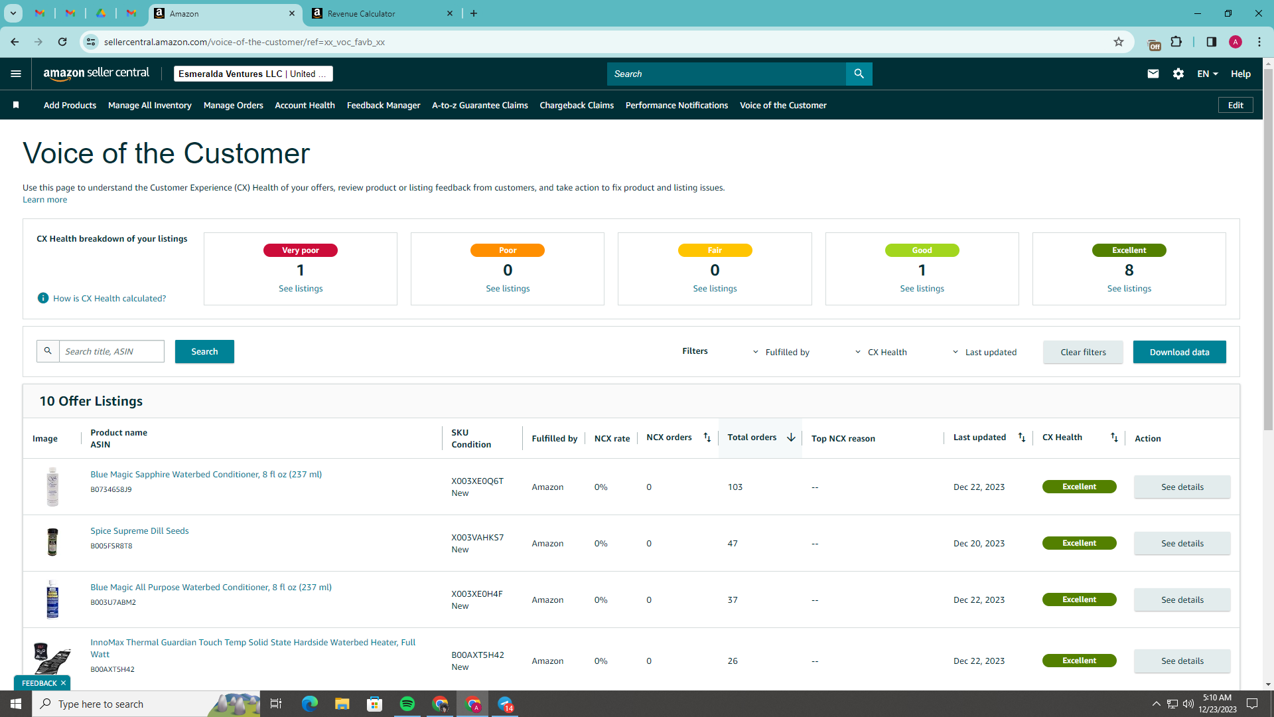
Task: Click the Search title, ASIN field
Action: (111, 351)
